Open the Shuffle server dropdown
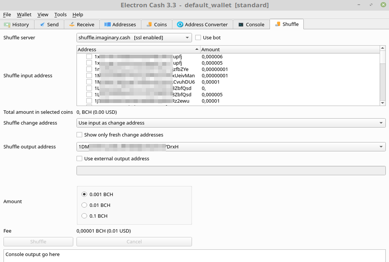Viewport: 389px width, 262px height. click(x=187, y=37)
